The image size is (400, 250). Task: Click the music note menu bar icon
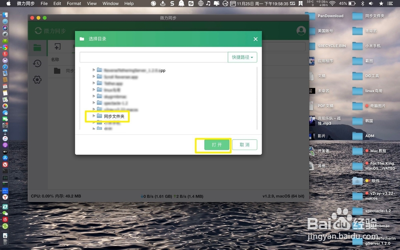(x=208, y=3)
